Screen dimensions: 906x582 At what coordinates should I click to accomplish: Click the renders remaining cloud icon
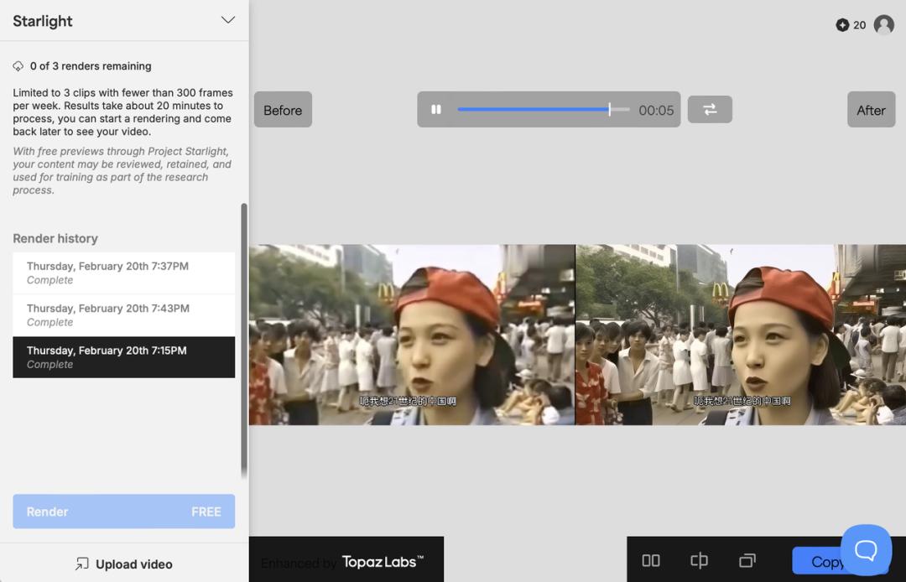click(18, 66)
